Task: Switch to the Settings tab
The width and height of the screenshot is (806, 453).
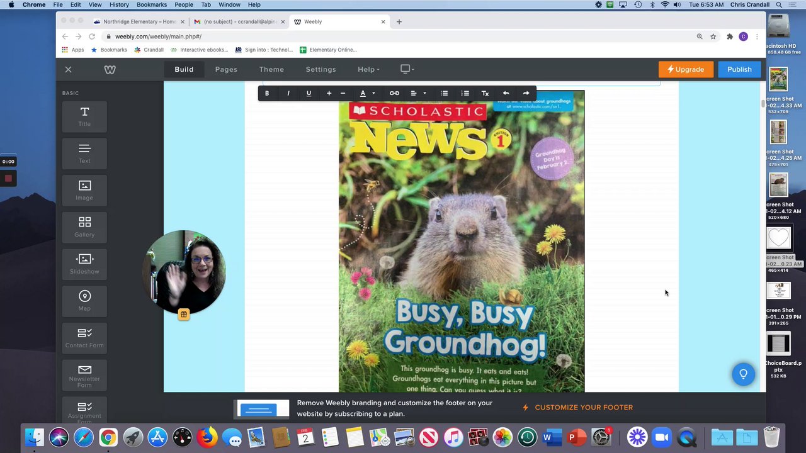Action: pyautogui.click(x=321, y=69)
